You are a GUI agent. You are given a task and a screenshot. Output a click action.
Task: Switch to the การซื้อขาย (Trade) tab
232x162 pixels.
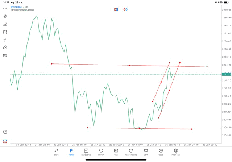pyautogui.click(x=86, y=152)
